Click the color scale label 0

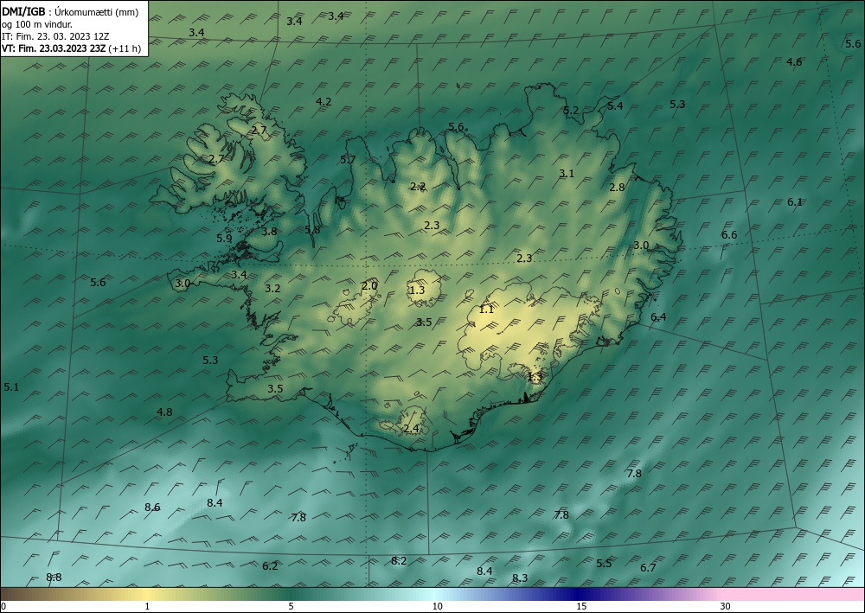click(x=3, y=606)
